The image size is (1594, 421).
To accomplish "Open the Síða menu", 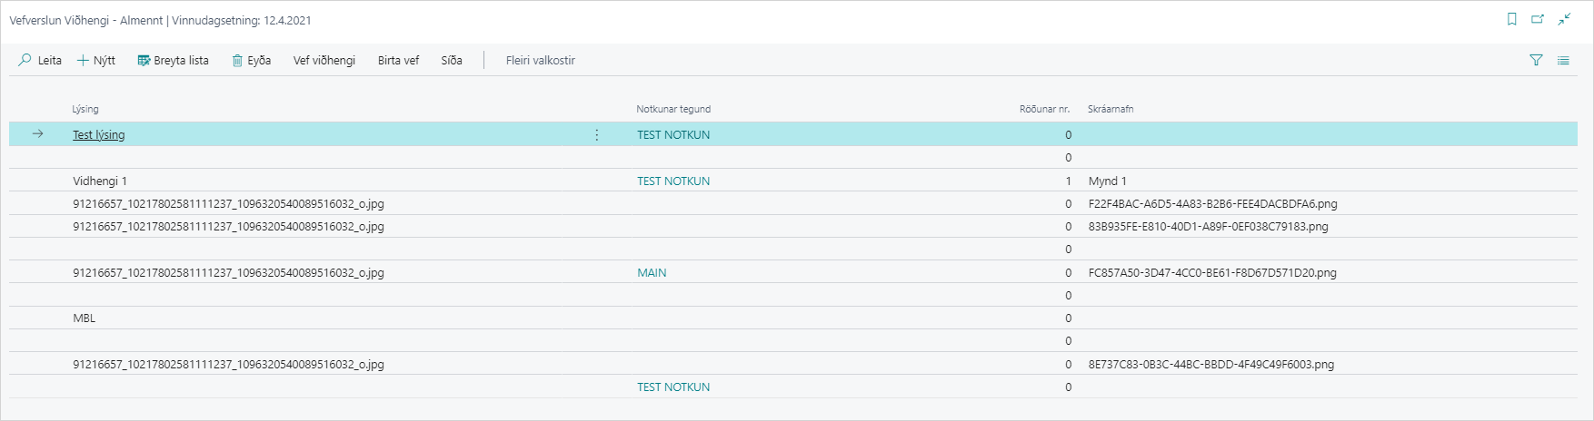I will [x=452, y=61].
